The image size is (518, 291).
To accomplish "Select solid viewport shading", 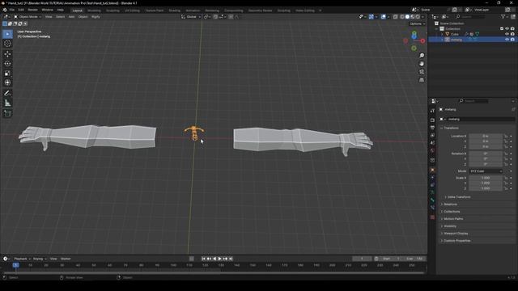I will [407, 17].
